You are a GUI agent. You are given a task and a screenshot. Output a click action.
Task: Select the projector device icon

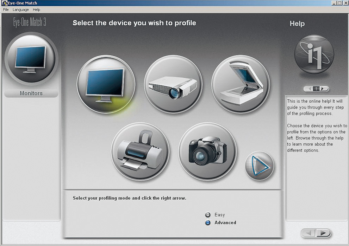click(173, 84)
